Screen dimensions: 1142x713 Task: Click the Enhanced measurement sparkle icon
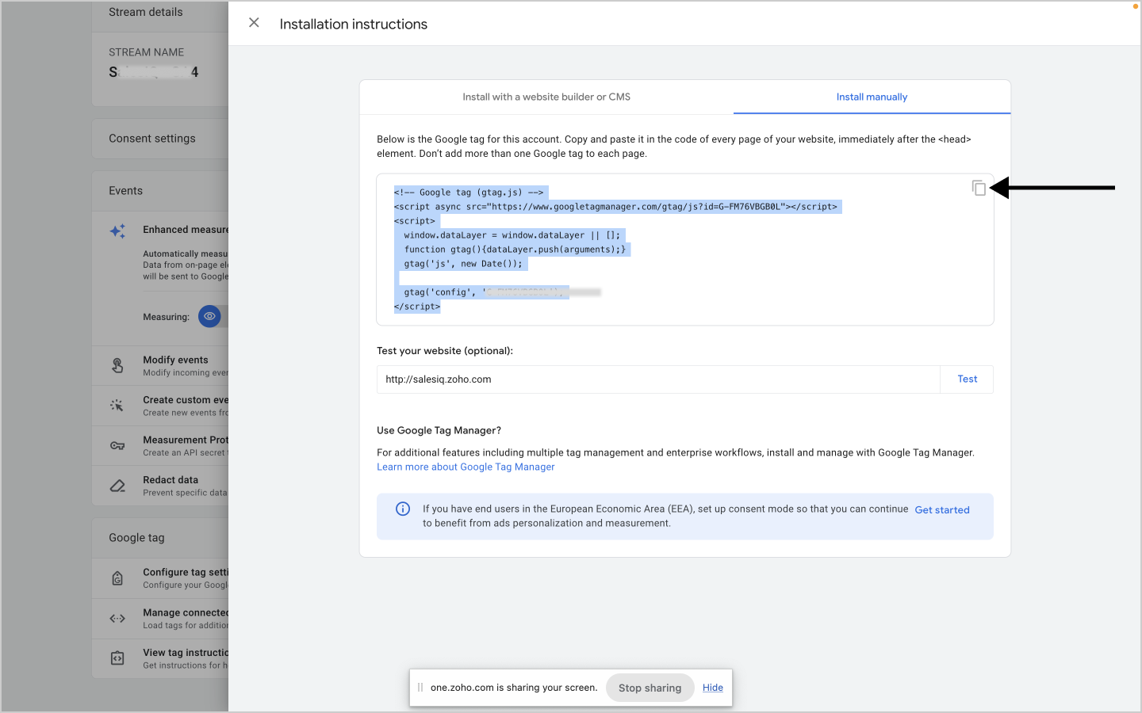click(117, 231)
